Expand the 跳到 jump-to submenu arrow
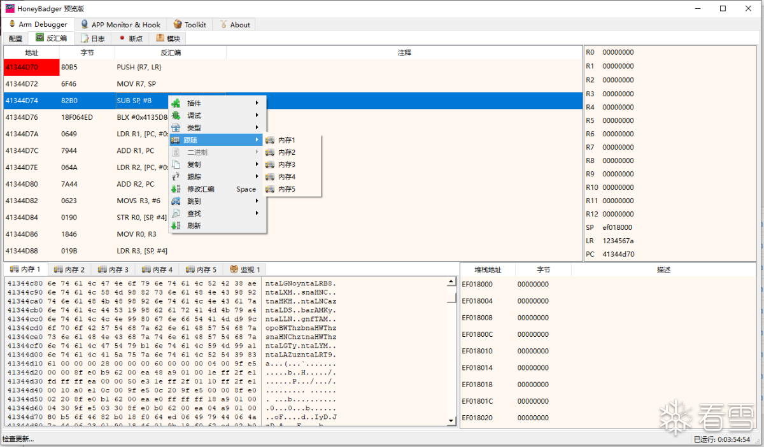The image size is (764, 447). click(x=257, y=201)
